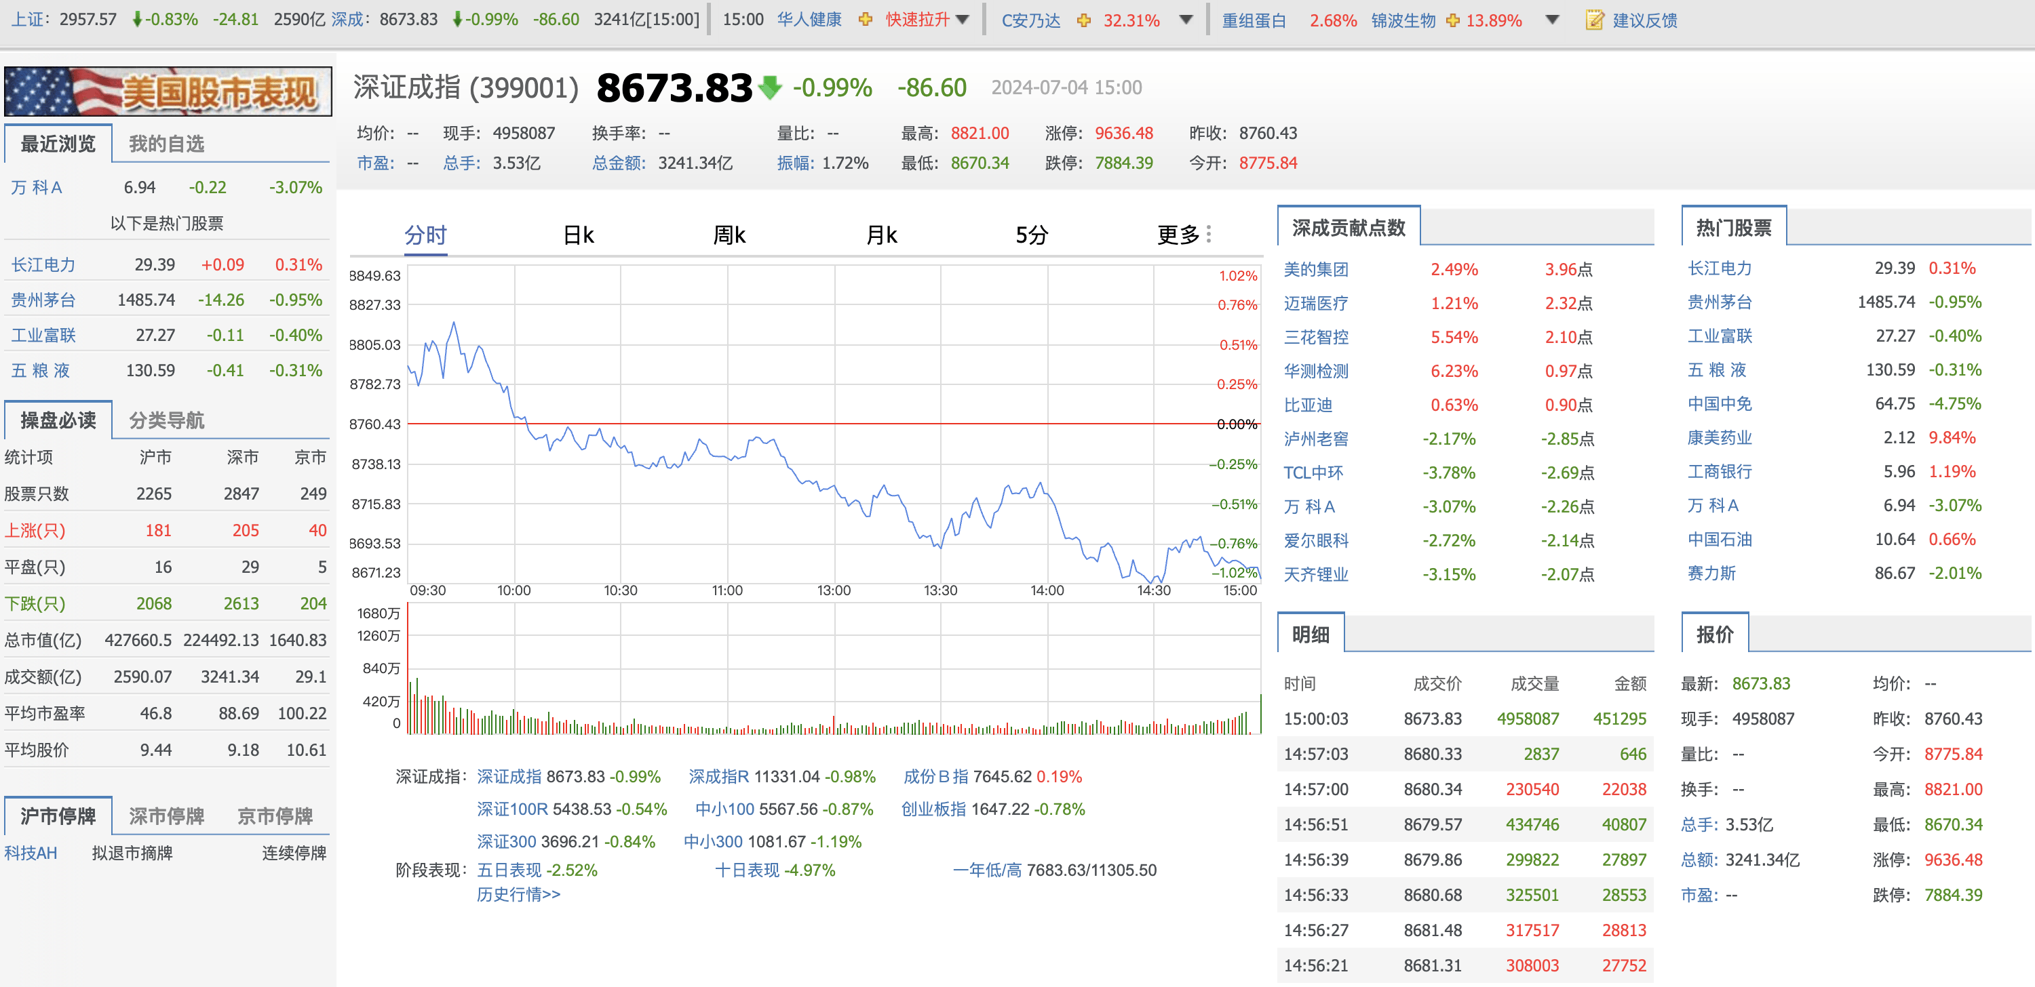Open 历史行情>> link
This screenshot has width=2035, height=987.
[518, 895]
